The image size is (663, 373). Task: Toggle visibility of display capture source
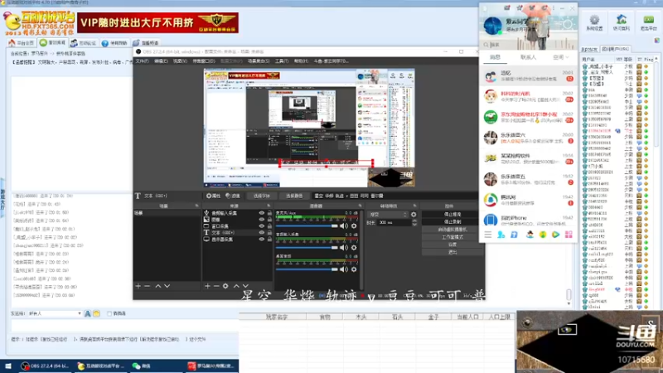click(261, 240)
